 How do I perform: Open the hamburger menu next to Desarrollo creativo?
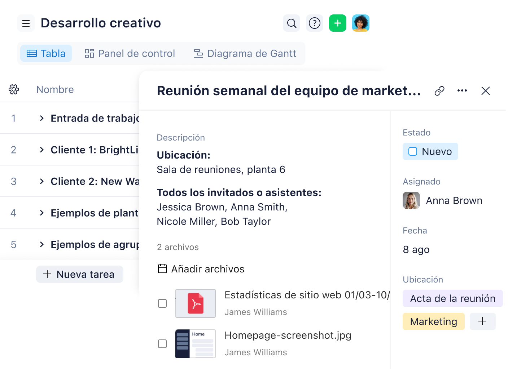[x=26, y=23]
